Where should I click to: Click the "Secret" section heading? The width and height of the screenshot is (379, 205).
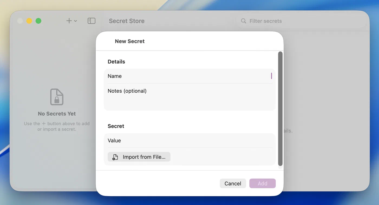click(116, 126)
